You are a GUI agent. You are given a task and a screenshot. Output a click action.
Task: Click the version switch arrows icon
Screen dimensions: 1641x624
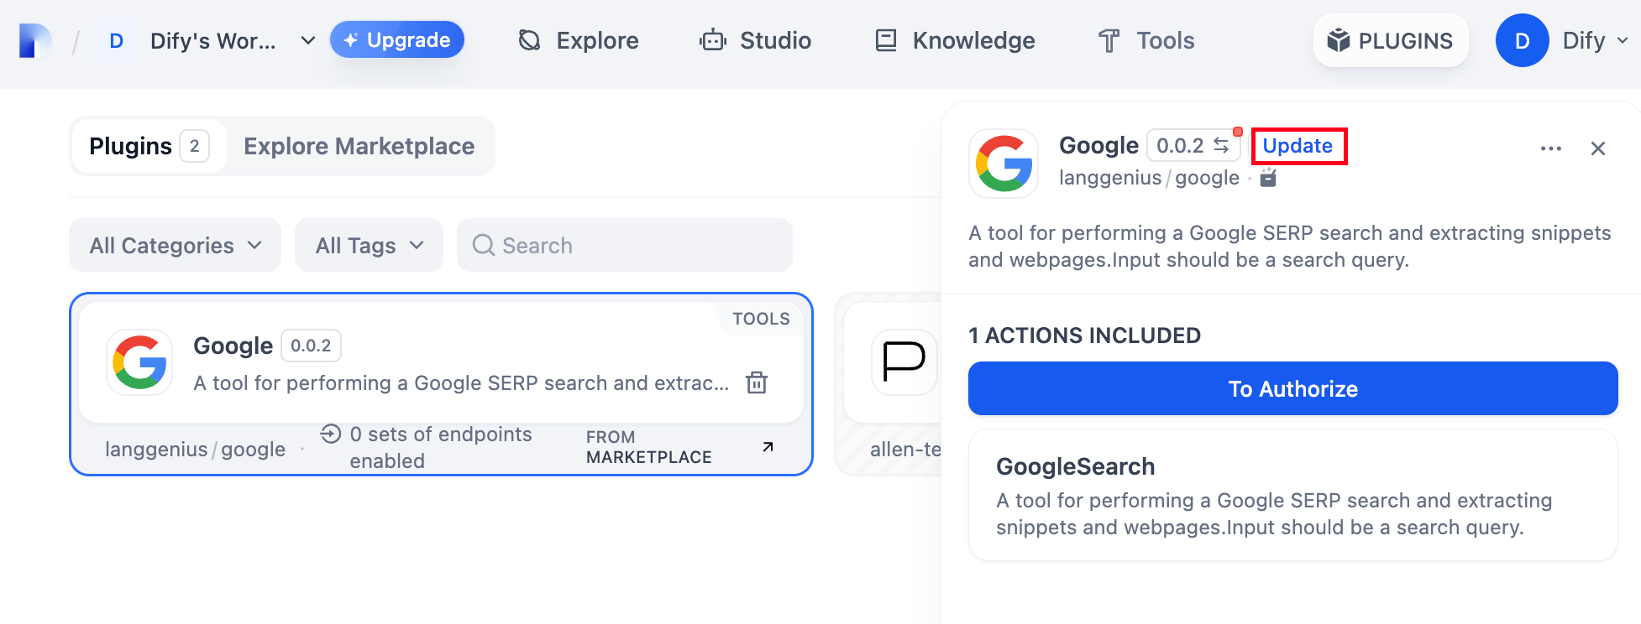tap(1221, 146)
